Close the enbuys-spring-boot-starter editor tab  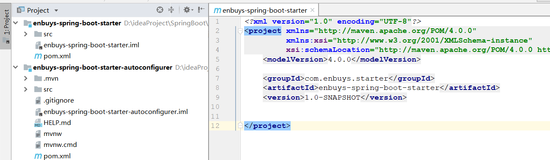(x=312, y=10)
